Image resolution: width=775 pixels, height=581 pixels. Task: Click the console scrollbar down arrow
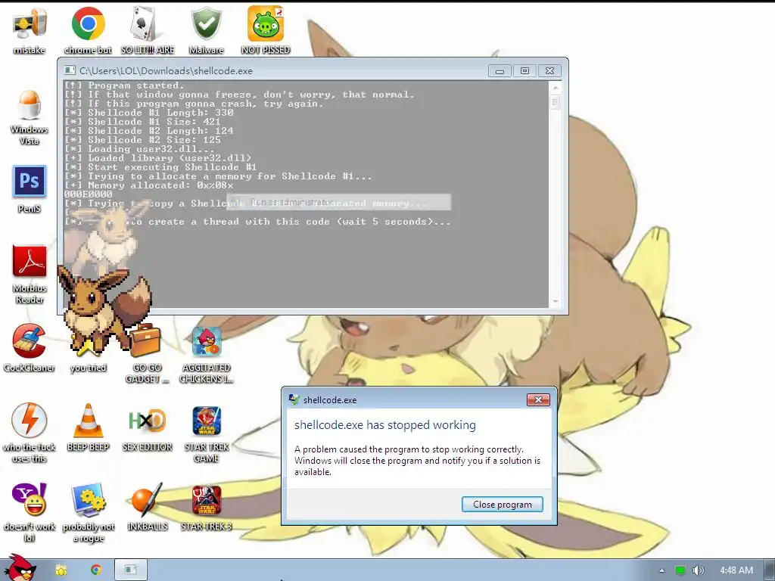(x=555, y=301)
